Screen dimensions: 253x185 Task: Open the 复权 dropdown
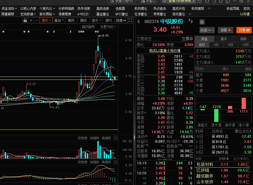pos(46,21)
